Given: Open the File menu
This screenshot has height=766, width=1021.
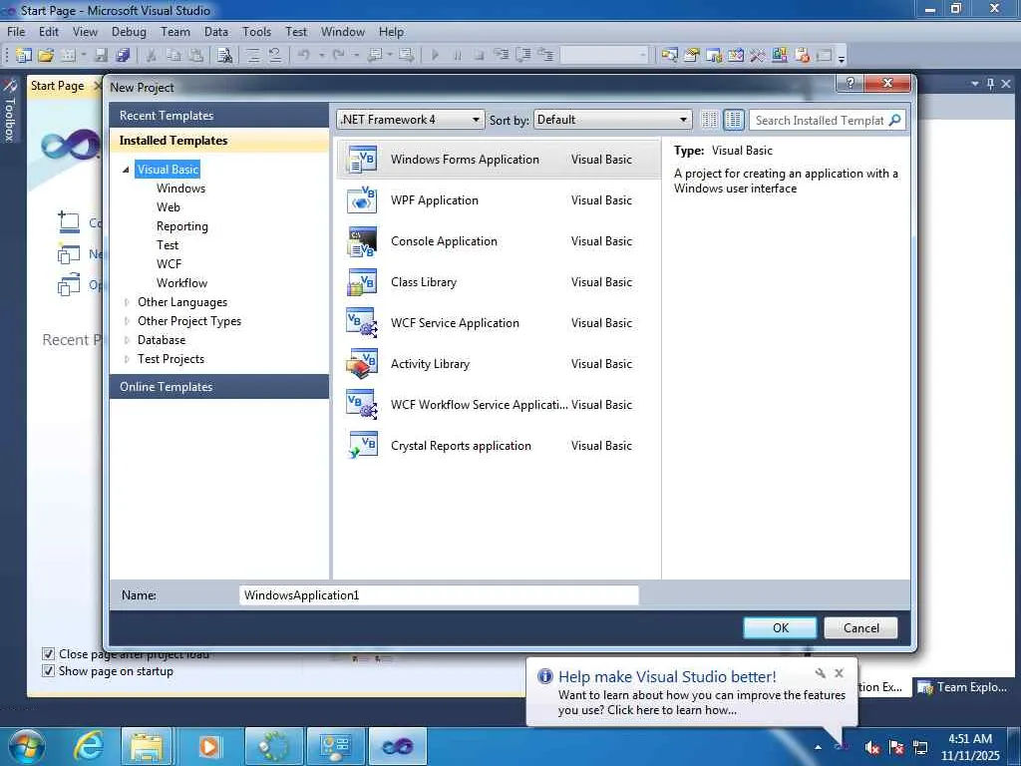Looking at the screenshot, I should [16, 31].
